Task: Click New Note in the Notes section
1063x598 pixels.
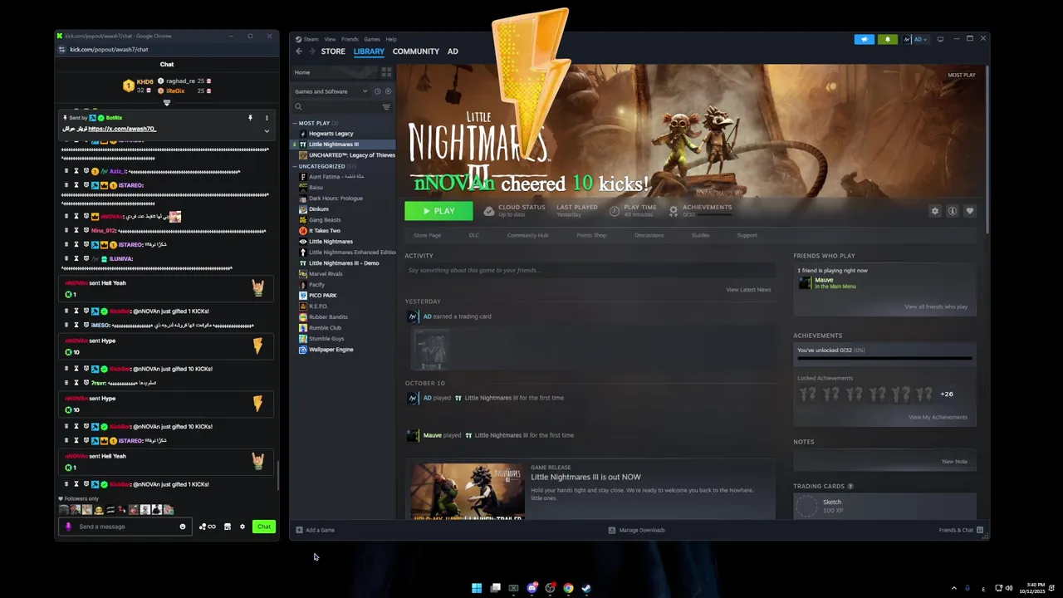Action: point(954,462)
